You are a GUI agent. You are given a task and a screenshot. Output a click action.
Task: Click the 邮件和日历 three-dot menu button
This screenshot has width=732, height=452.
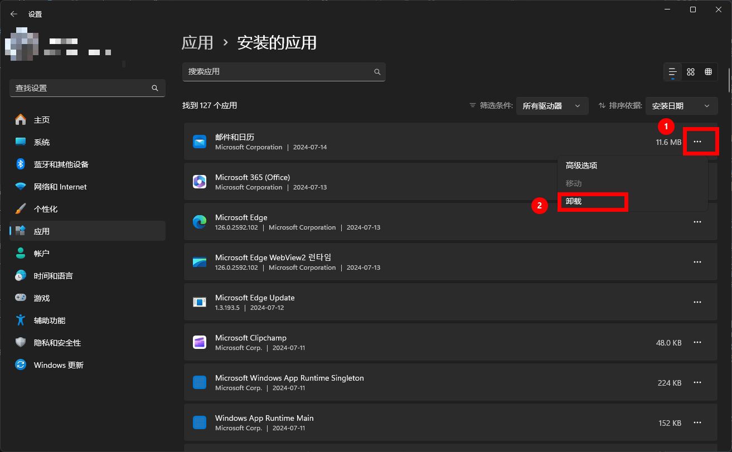coord(697,142)
